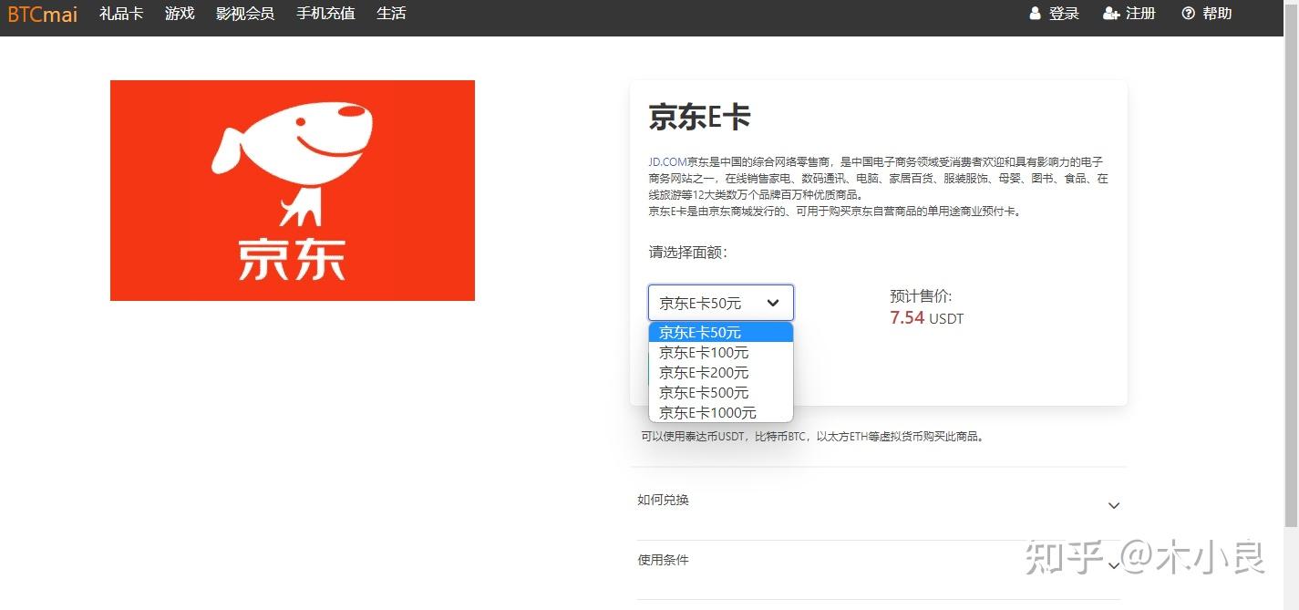The width and height of the screenshot is (1299, 610).
Task: Open the 礼品卡 menu
Action: (x=121, y=13)
